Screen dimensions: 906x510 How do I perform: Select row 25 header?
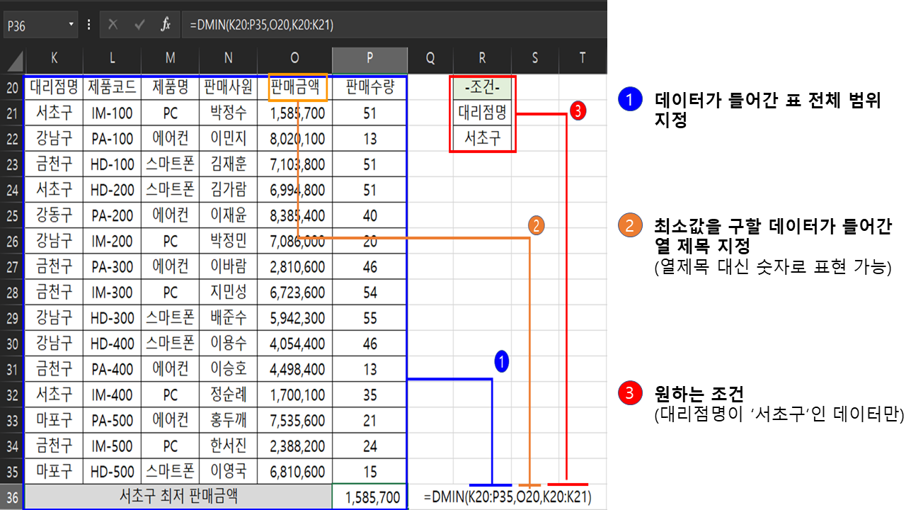click(12, 215)
